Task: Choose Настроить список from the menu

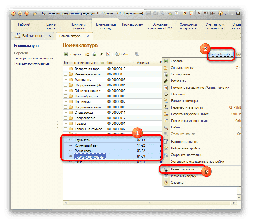Action: click(x=186, y=142)
